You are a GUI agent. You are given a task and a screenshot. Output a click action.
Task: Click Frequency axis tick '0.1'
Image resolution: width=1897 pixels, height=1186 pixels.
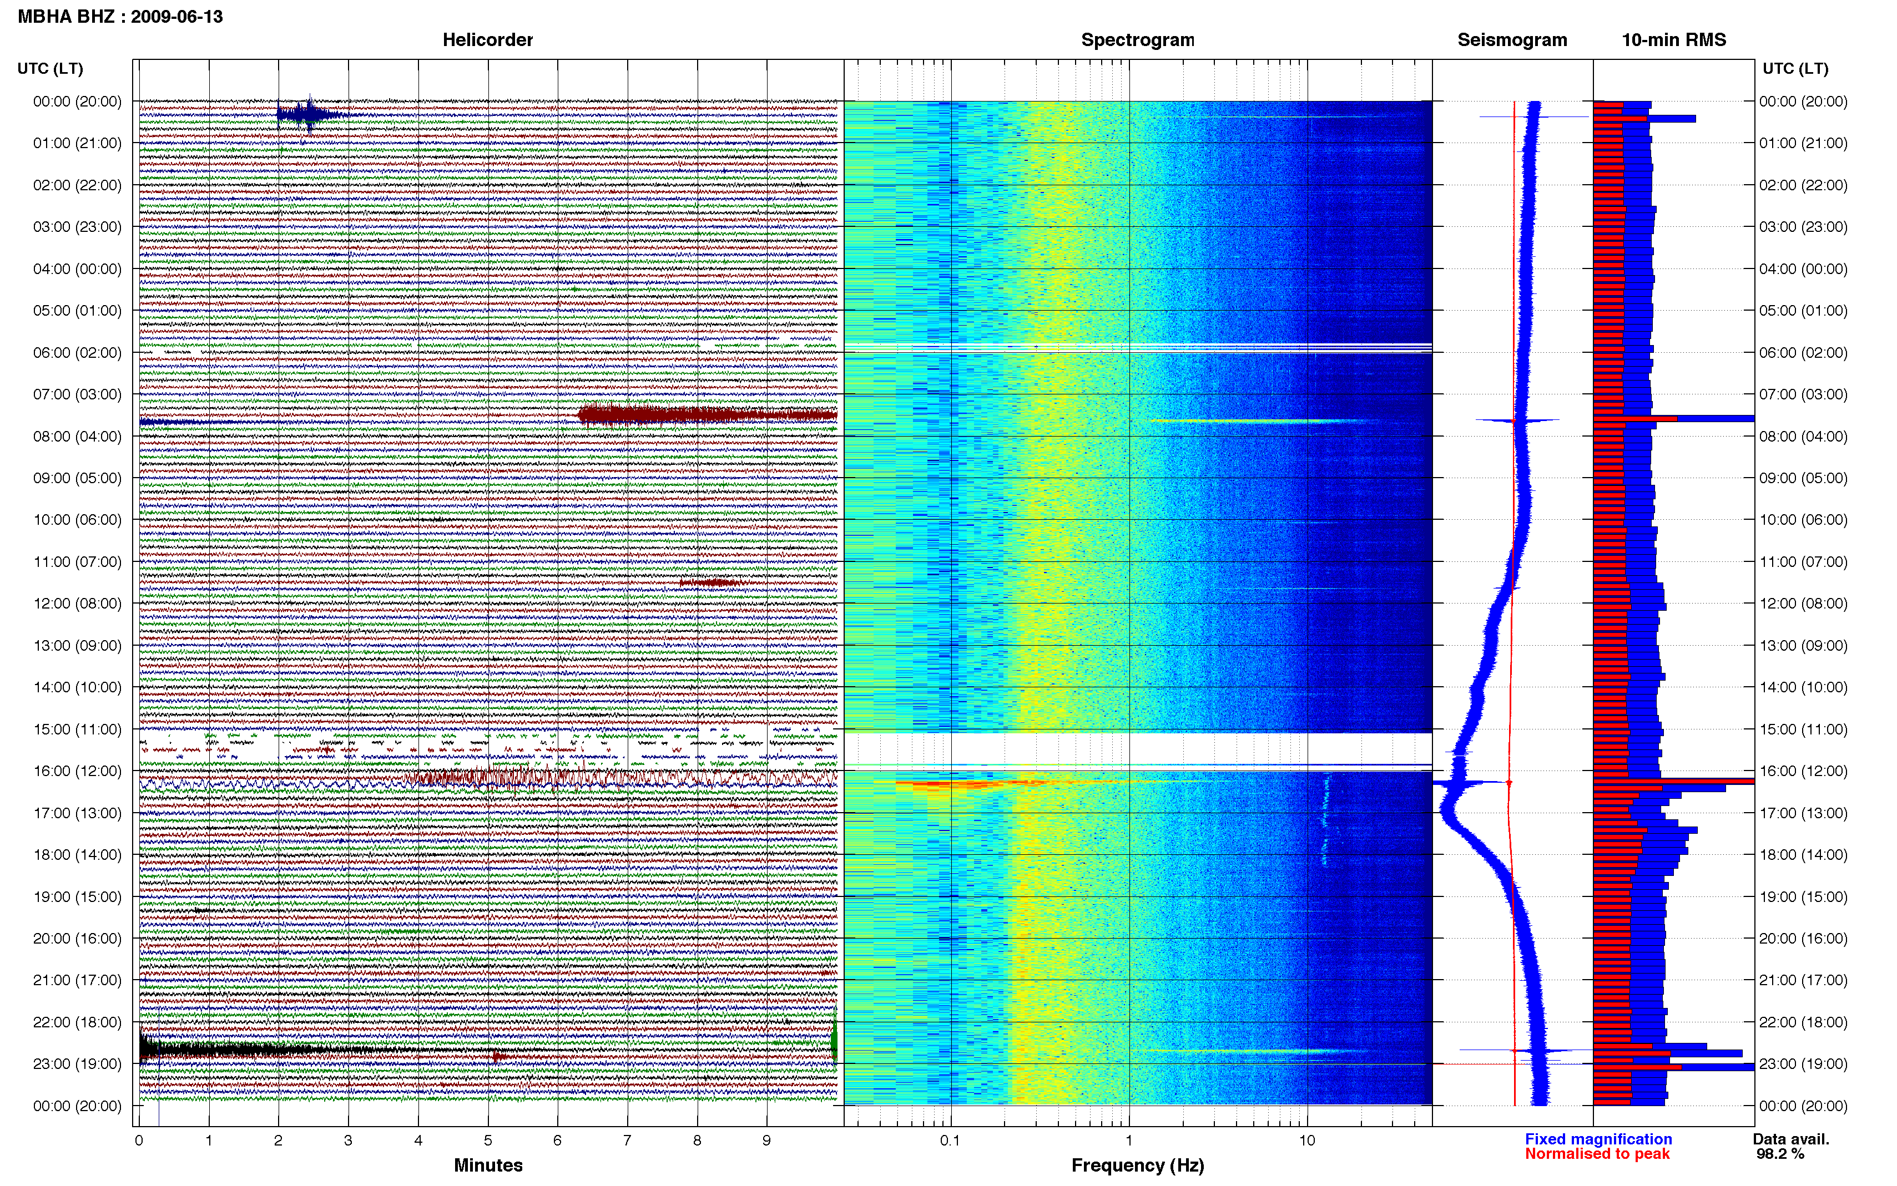coord(950,1141)
